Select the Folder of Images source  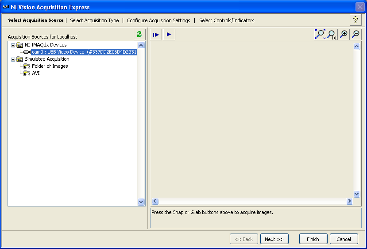pos(50,66)
